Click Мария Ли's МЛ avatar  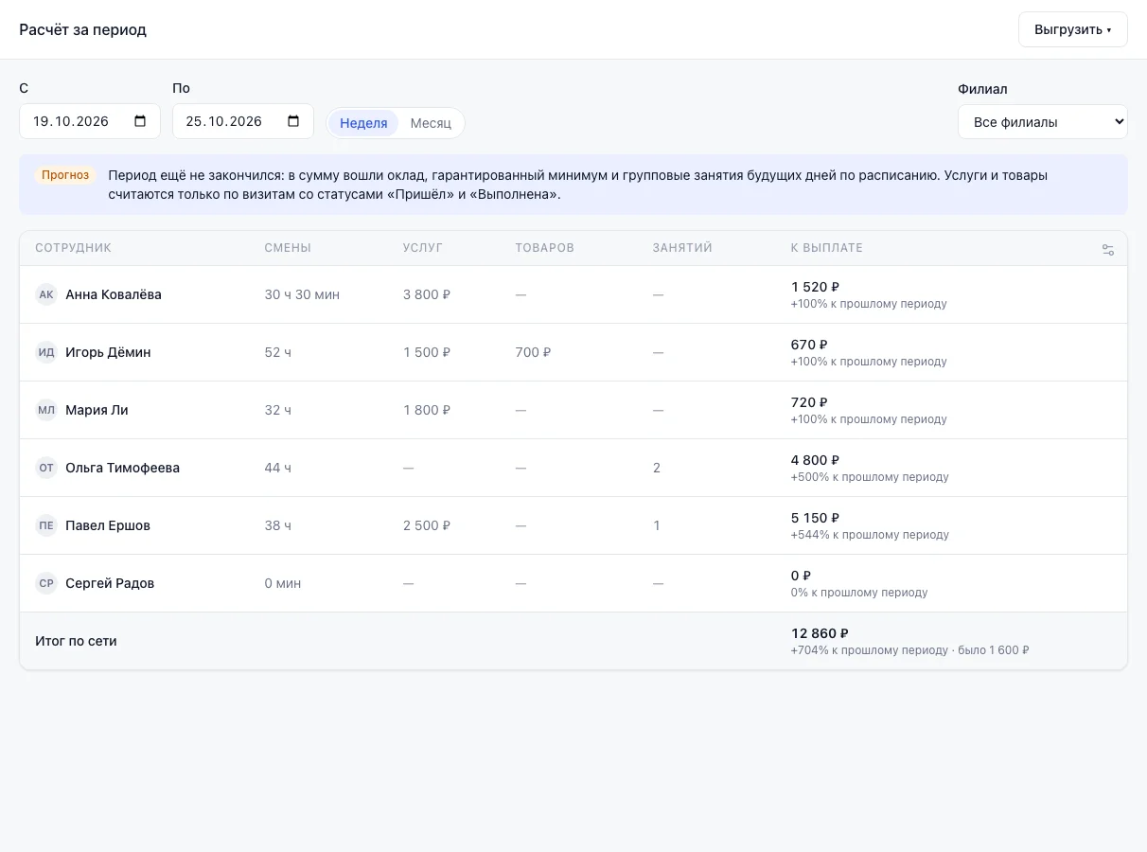(x=46, y=410)
